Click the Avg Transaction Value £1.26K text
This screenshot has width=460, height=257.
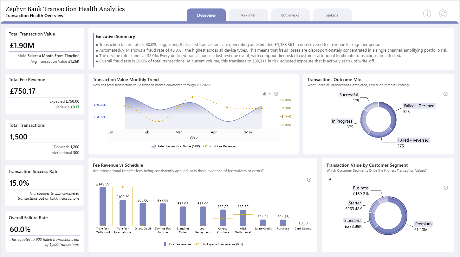click(55, 61)
